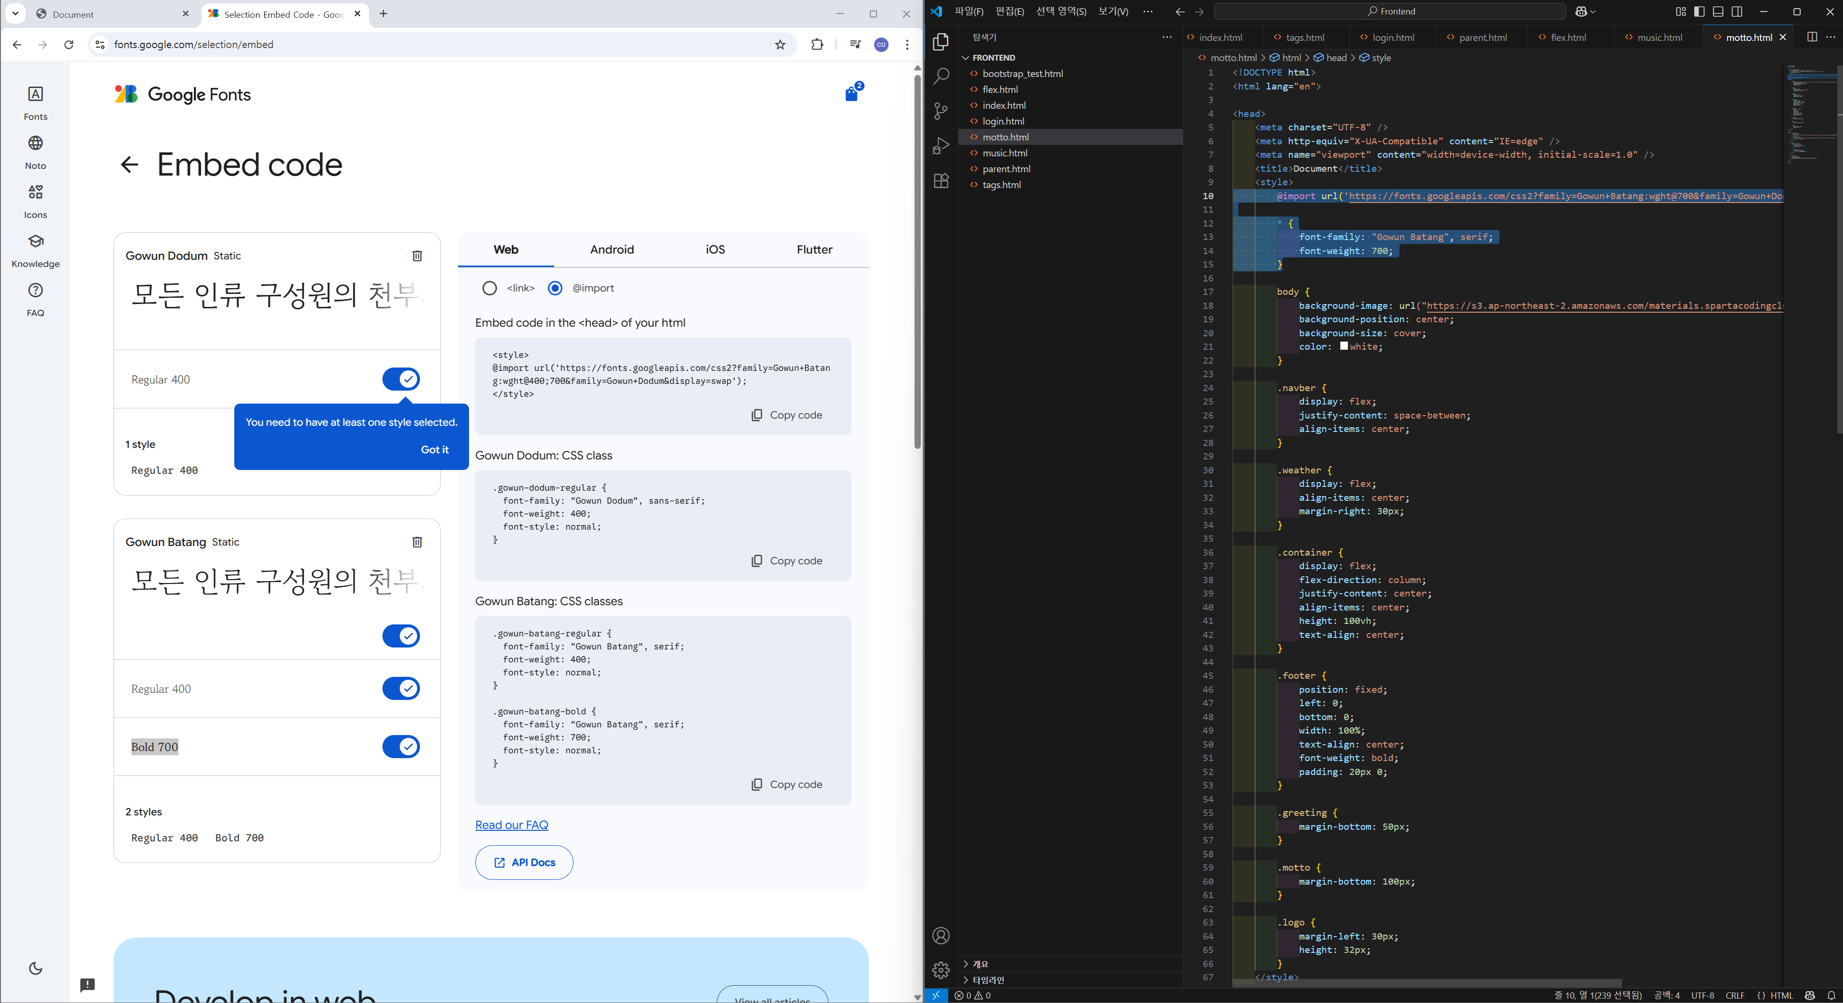Delete the Gowun Dodum font family
Image resolution: width=1843 pixels, height=1003 pixels.
tap(417, 255)
